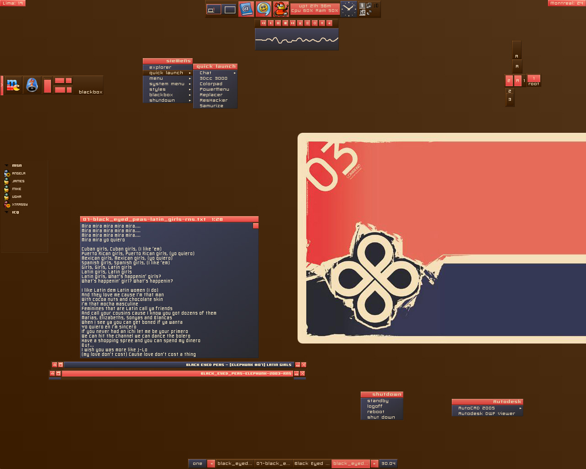Open PowerMenu from quick launch
The width and height of the screenshot is (586, 469).
click(x=215, y=89)
